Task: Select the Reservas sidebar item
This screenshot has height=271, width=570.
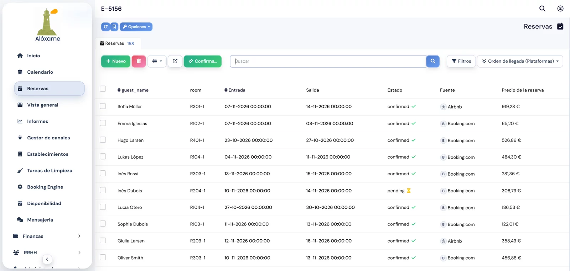Action: coord(49,89)
